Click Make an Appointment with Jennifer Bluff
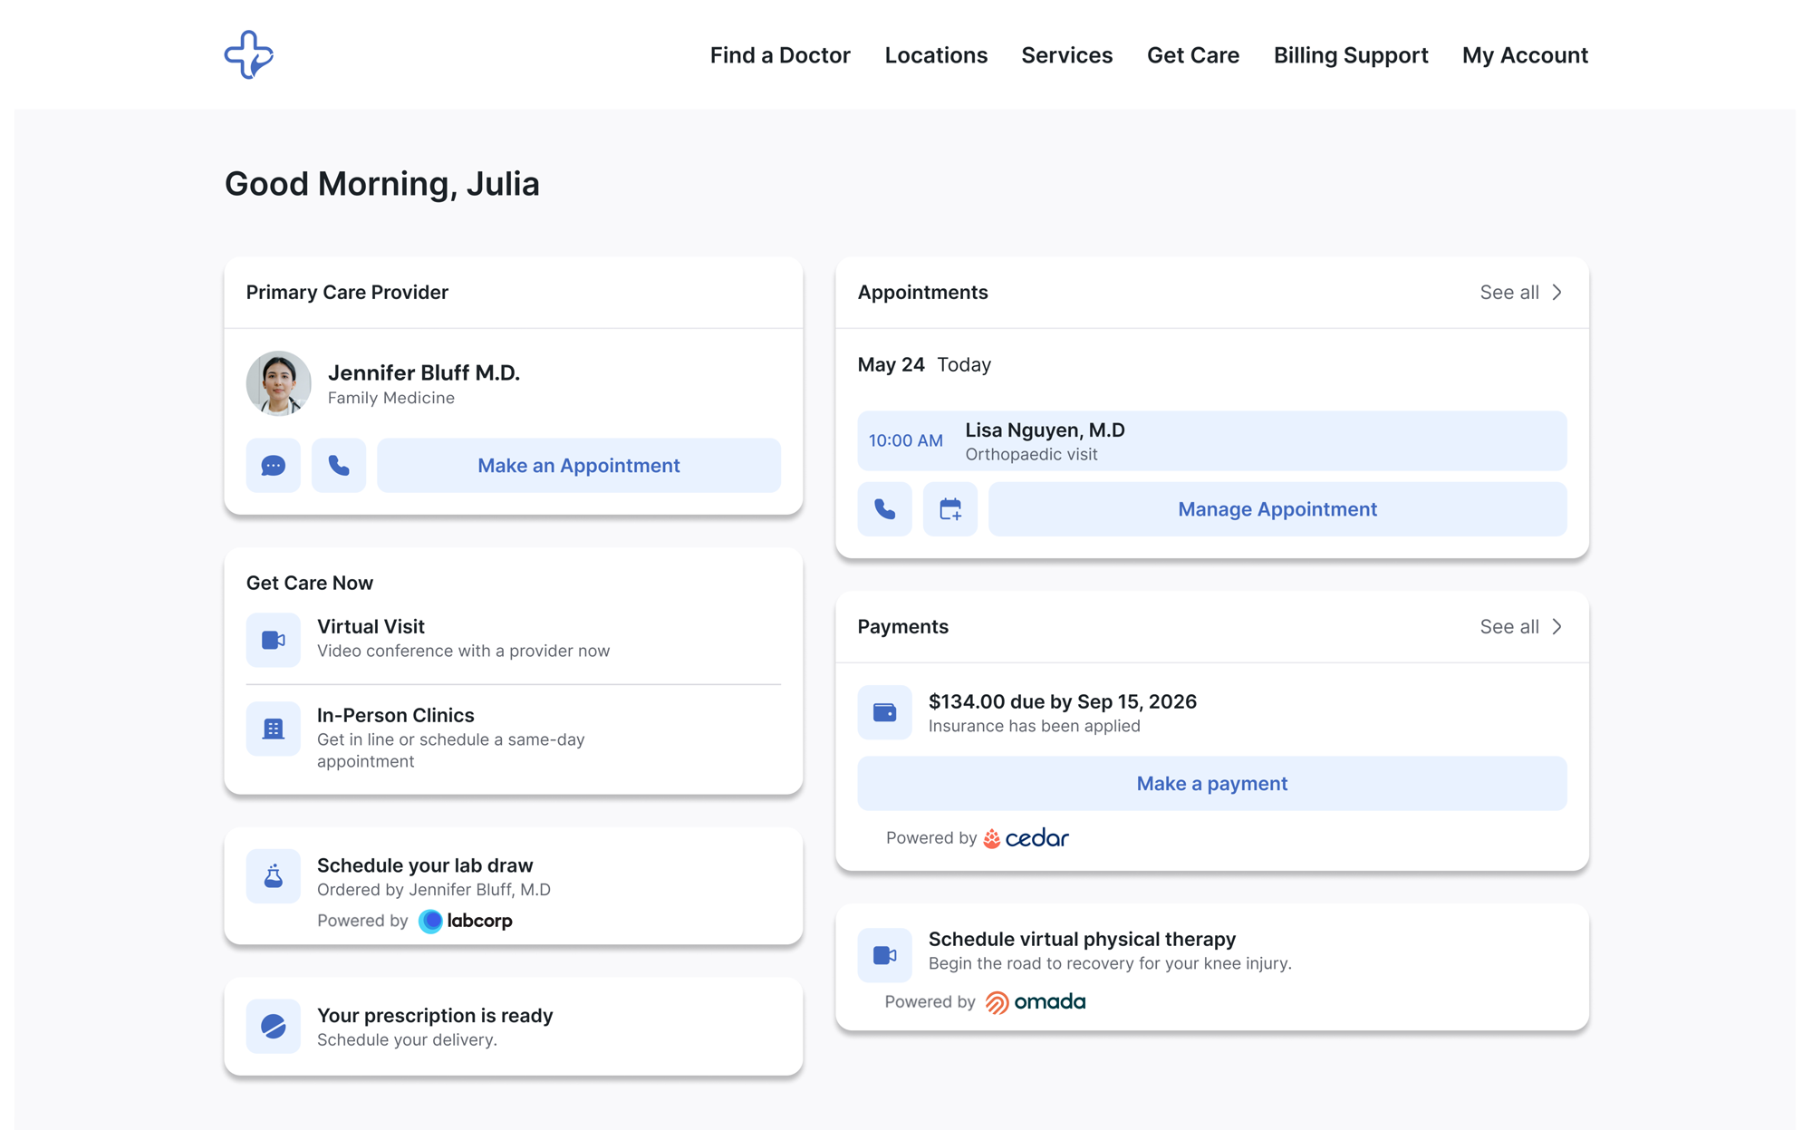This screenshot has width=1812, height=1130. coord(578,465)
